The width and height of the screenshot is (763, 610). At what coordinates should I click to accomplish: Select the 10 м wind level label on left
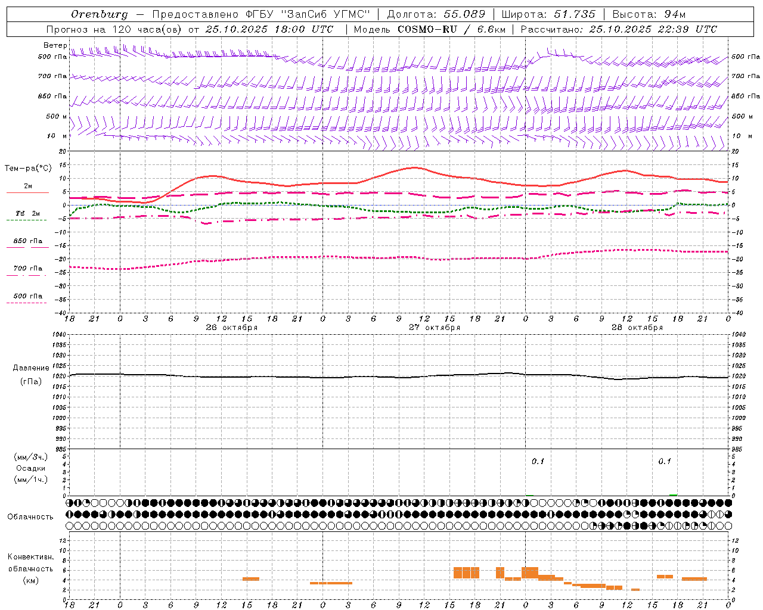[x=57, y=136]
